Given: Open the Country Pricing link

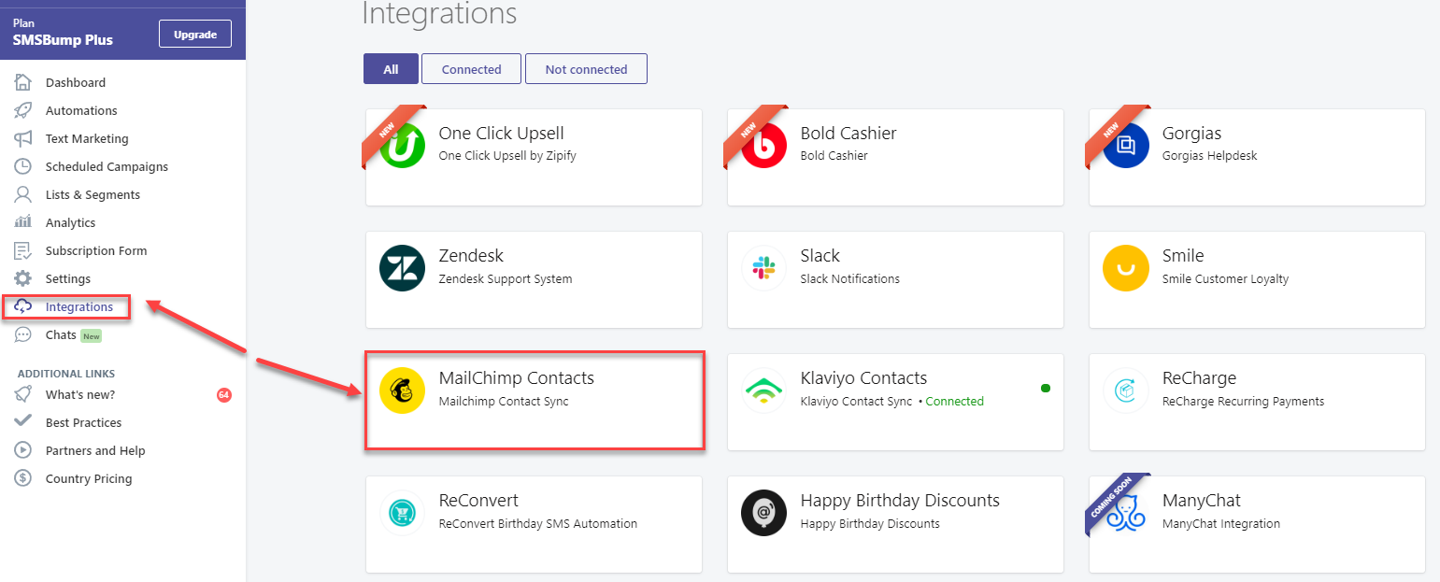Looking at the screenshot, I should click(x=89, y=478).
